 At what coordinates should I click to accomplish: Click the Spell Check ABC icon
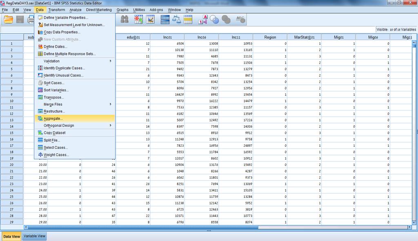[x=240, y=20]
